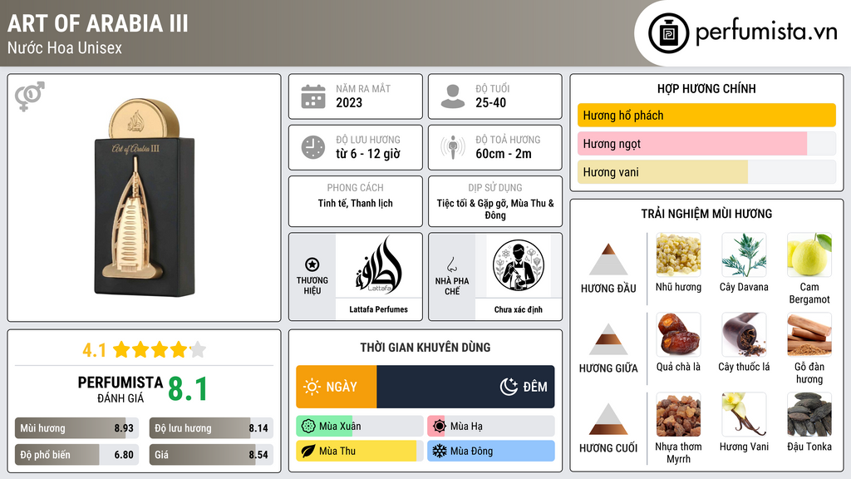This screenshot has height=479, width=851.
Task: Click the Art of Arabia III bottle image
Action: (x=145, y=198)
